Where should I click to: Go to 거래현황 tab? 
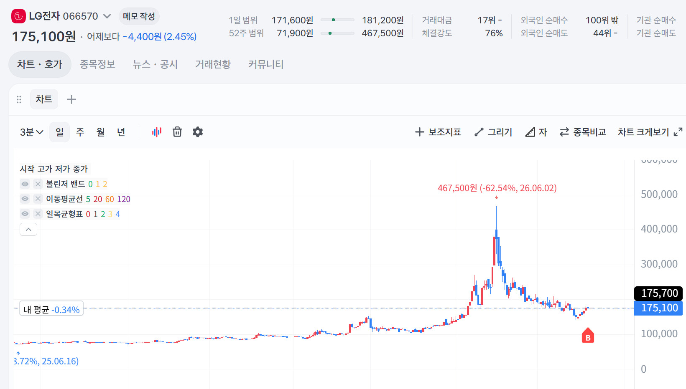pos(213,64)
